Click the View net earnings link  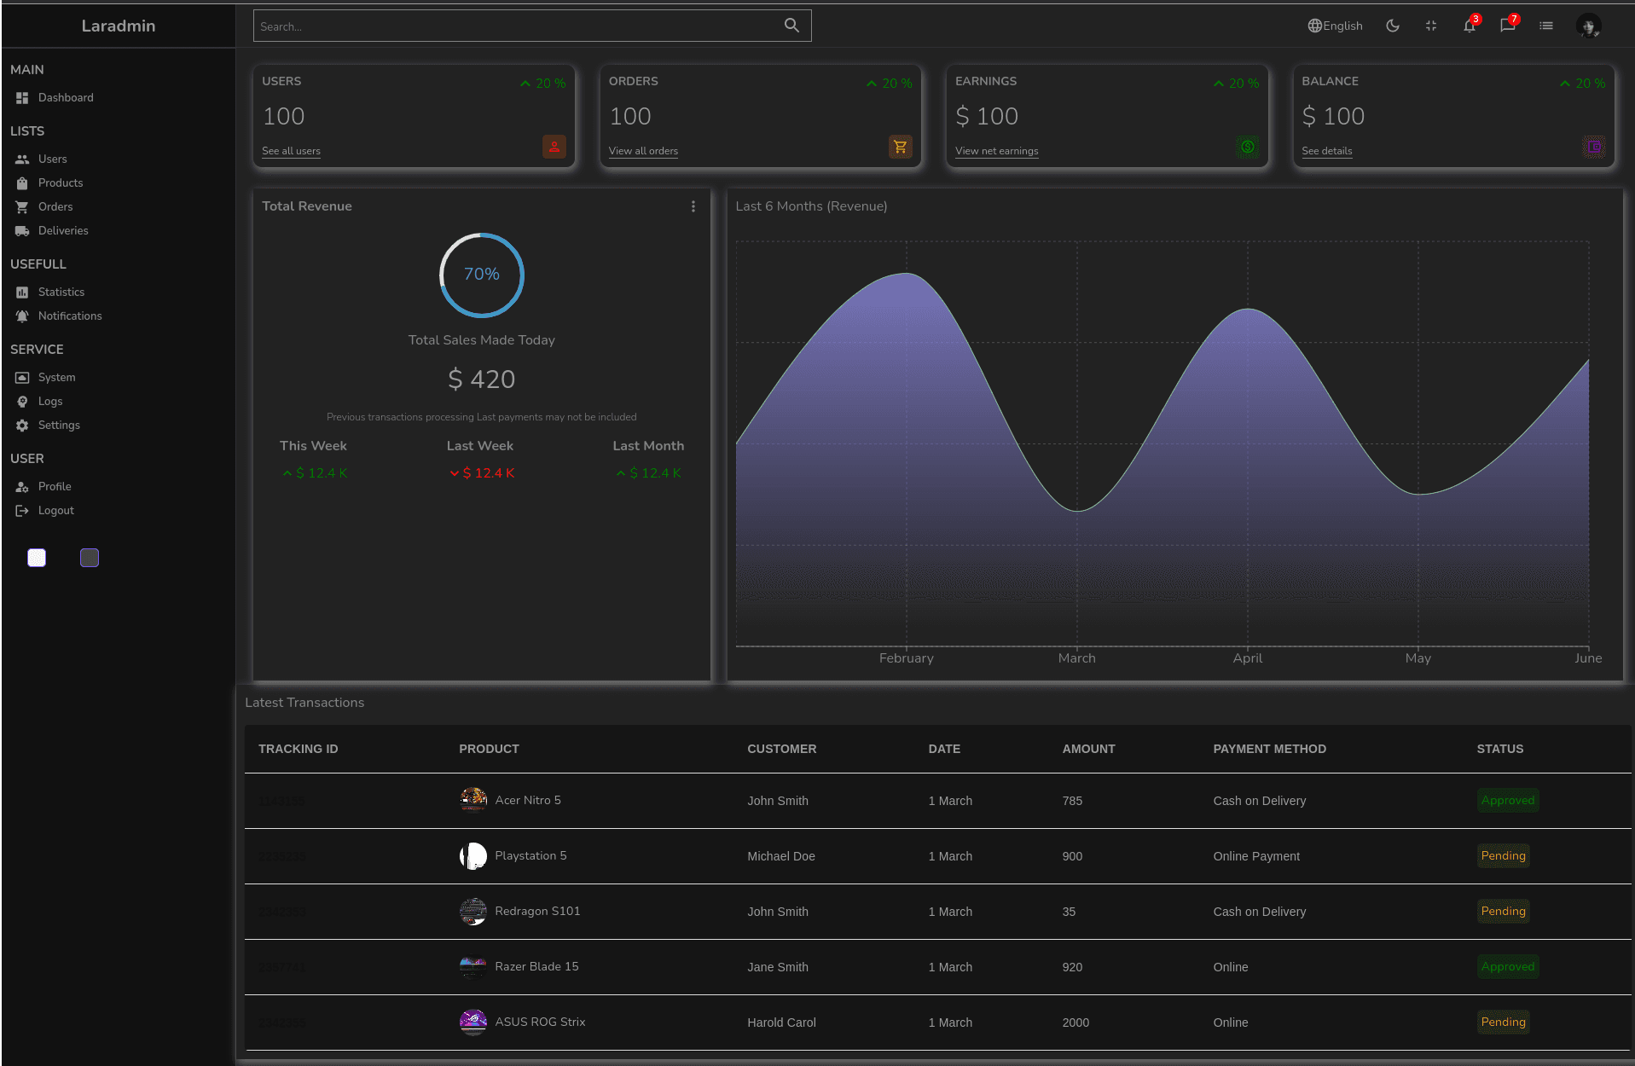pos(996,151)
